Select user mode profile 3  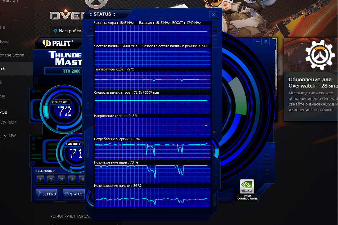(x=61, y=179)
